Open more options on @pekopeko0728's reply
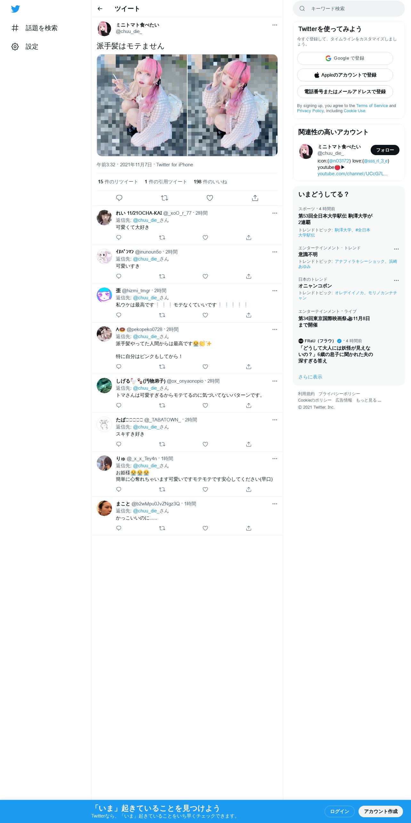 pyautogui.click(x=275, y=329)
